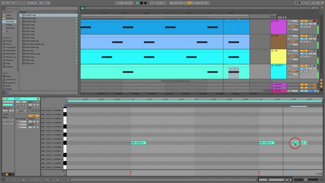
Task: Click the Key map mode button
Action: pos(303,3)
